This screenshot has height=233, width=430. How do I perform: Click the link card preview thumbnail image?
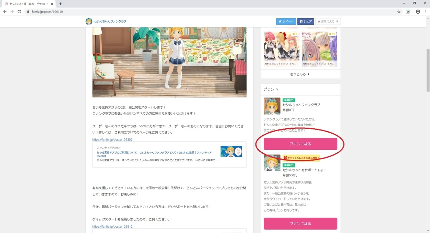231,151
